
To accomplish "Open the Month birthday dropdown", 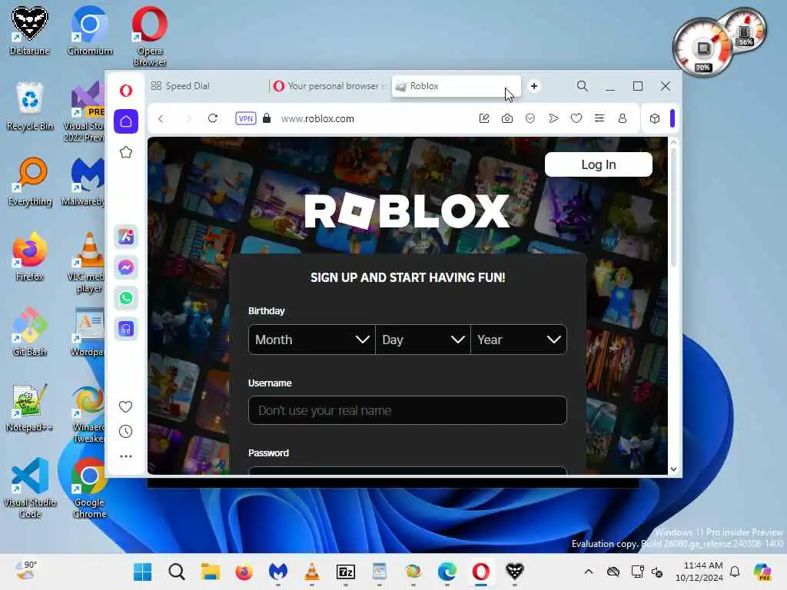I will pos(312,340).
